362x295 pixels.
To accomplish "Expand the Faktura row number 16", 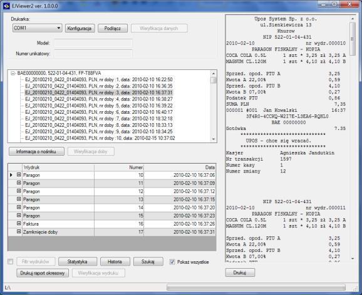I will point(19,224).
